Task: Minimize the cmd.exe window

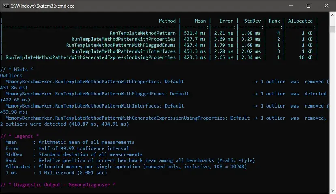Action: pyautogui.click(x=291, y=6)
